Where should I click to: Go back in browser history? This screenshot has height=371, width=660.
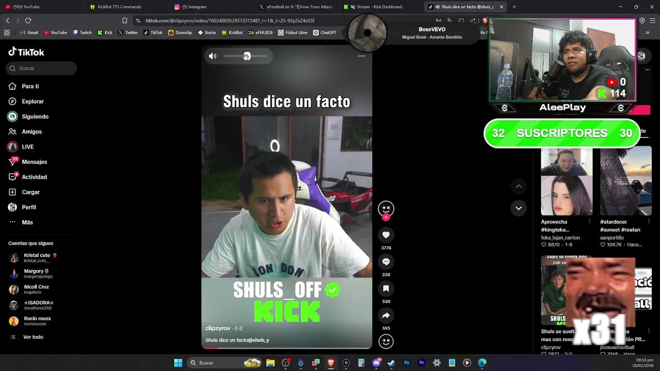pos(7,21)
